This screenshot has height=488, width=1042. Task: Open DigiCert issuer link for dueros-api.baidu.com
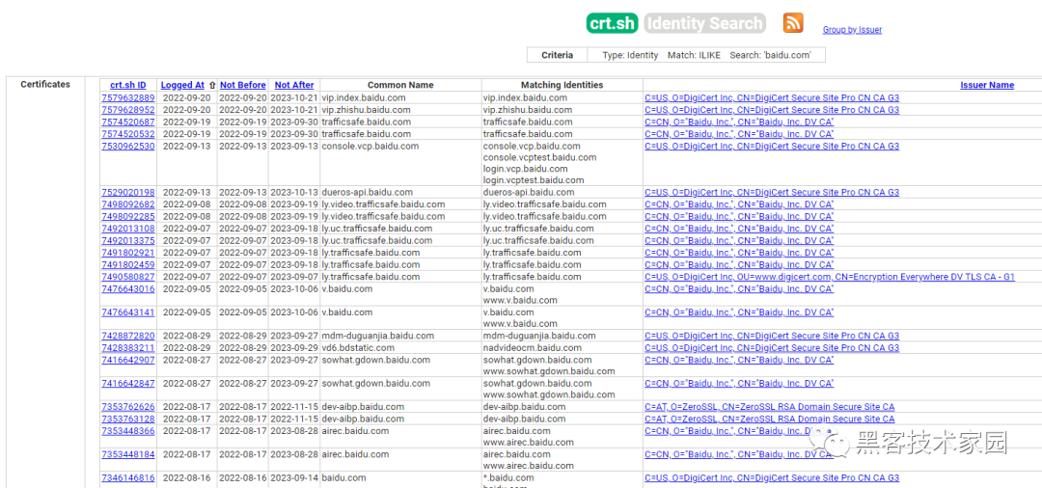[x=772, y=193]
